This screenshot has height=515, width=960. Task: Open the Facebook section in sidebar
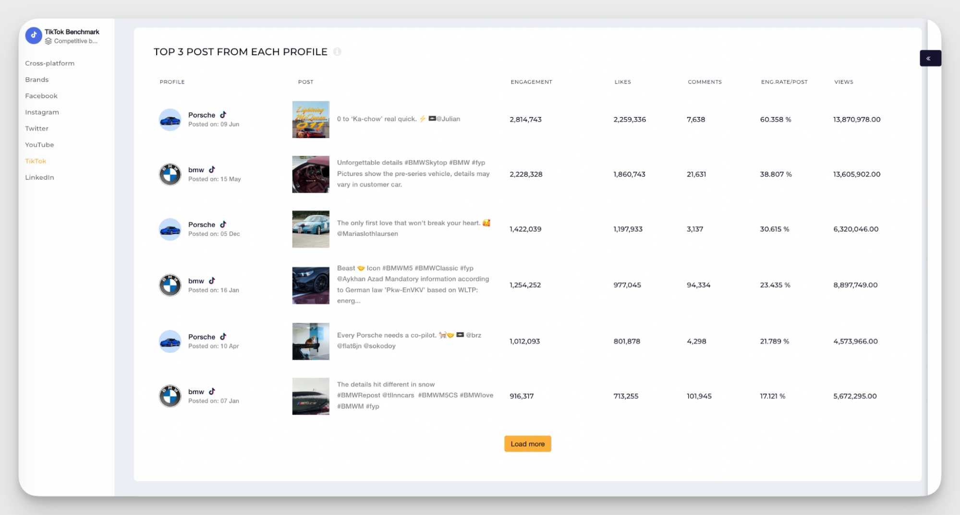pos(41,96)
